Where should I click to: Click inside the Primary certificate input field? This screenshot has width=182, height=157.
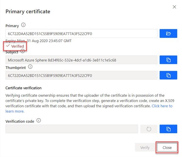81,34
